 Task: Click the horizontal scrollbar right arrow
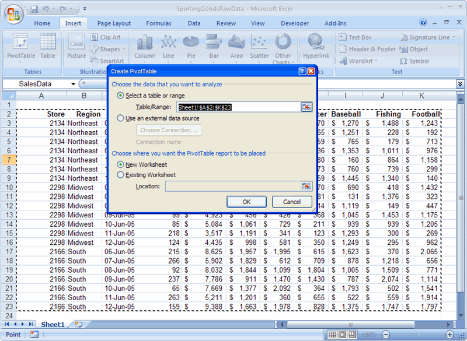448,324
